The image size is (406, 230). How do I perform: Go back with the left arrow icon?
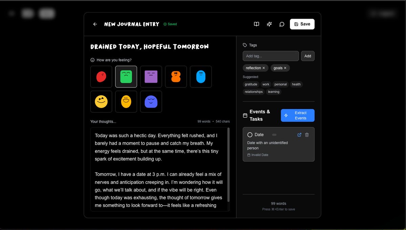pos(95,24)
